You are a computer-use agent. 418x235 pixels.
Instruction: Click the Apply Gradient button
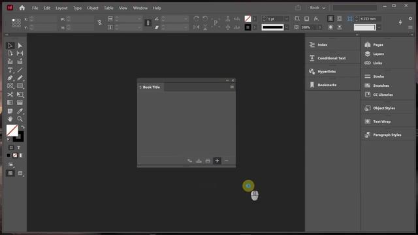(21, 155)
